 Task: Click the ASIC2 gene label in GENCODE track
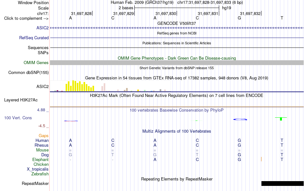pos(43,28)
